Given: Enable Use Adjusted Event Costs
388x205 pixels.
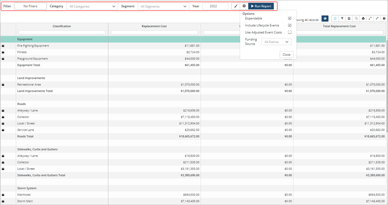Looking at the screenshot, I should tap(290, 33).
